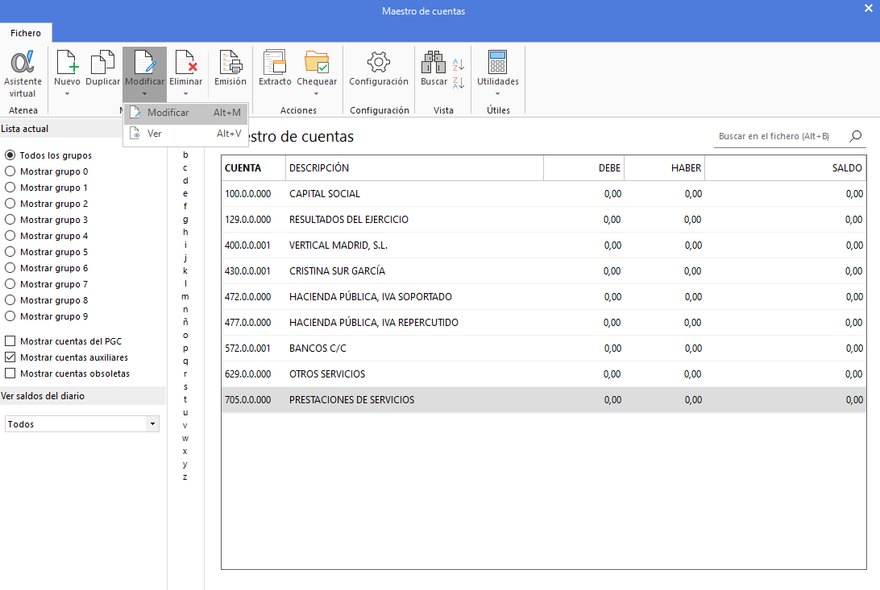Select the Mostrar grupo 4 radio button
Screen dimensions: 880x590
(x=10, y=236)
